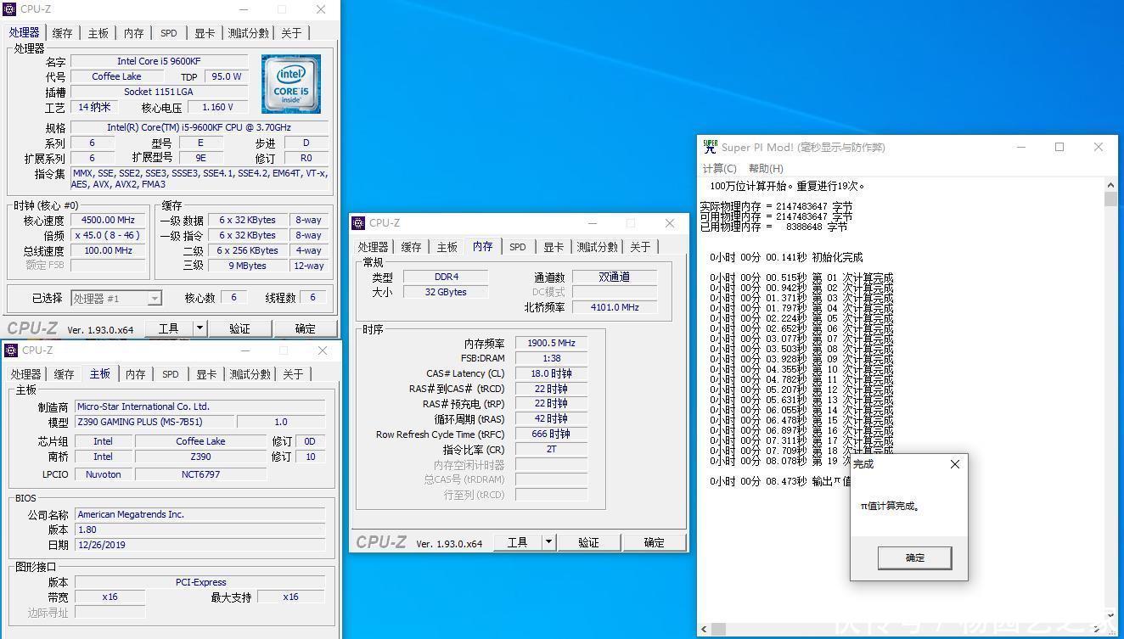Click 工具 button in the memory CPU-Z window
The height and width of the screenshot is (639, 1124).
click(x=518, y=542)
